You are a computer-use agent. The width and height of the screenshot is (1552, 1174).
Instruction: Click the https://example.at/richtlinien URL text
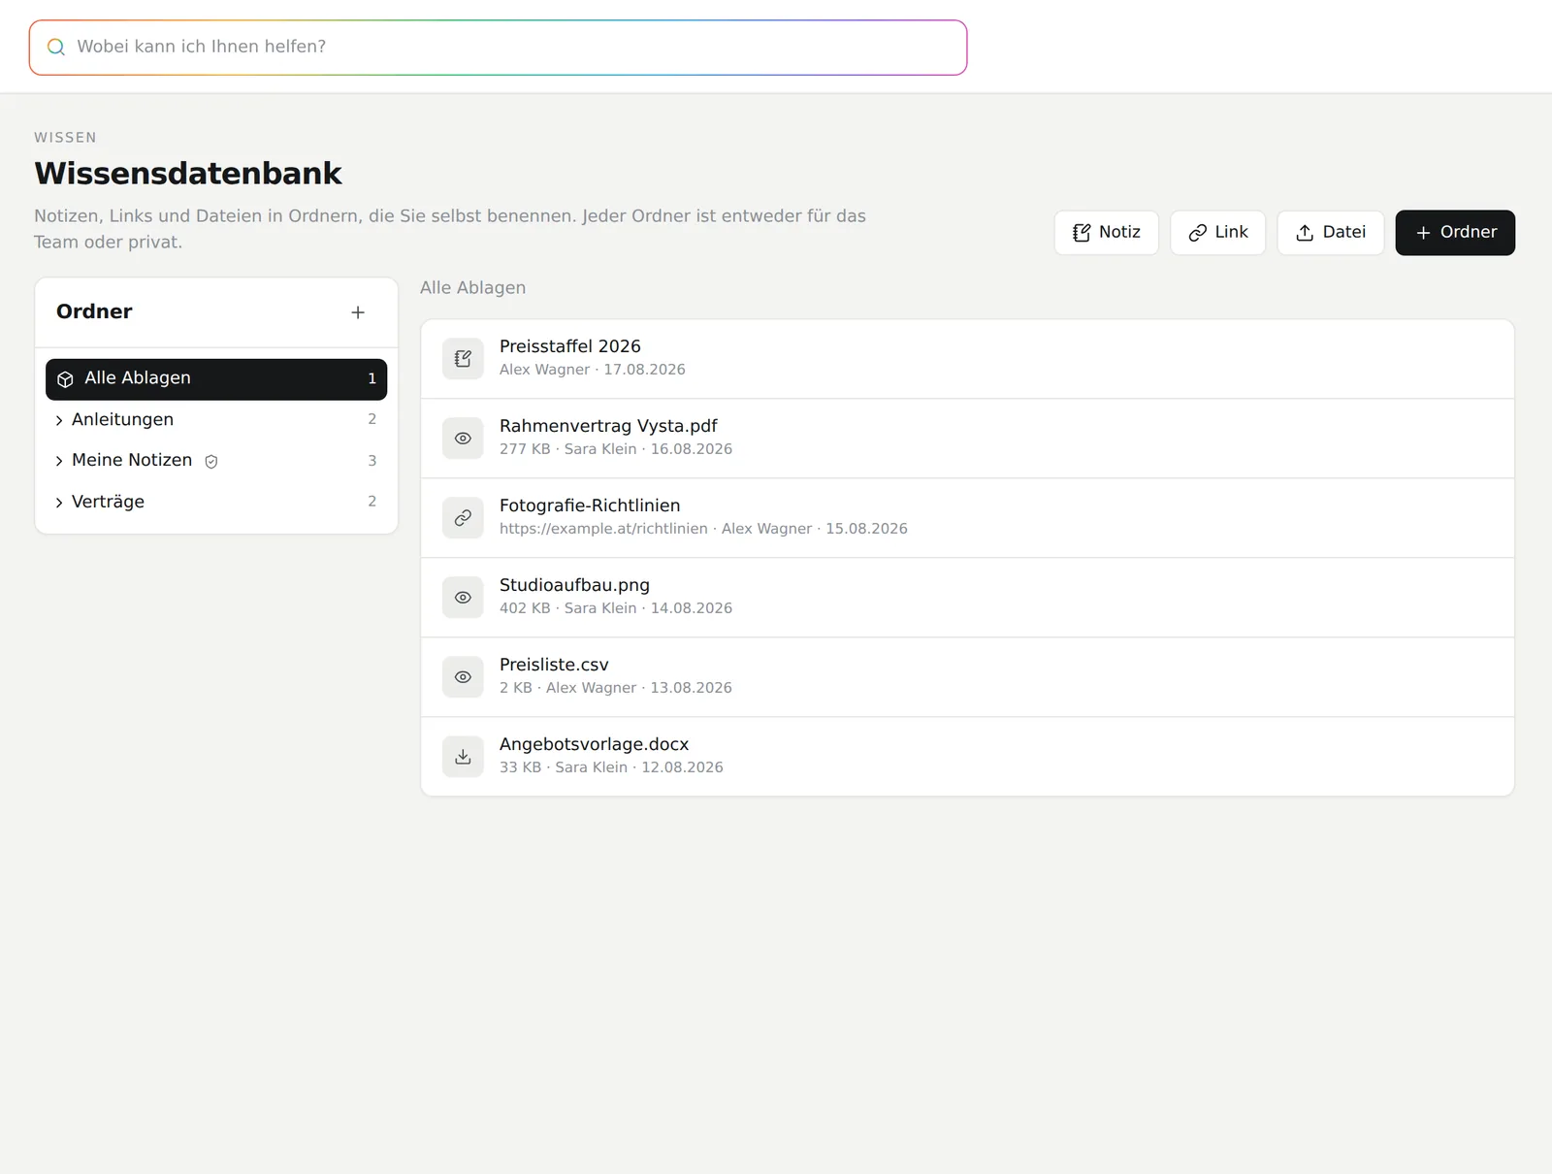[603, 529]
